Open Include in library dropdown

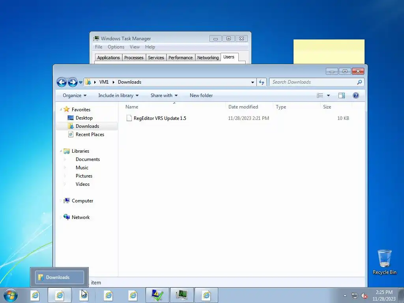118,95
